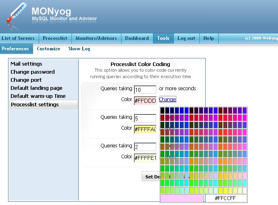Click the MONyog thermometer logo icon
Viewport: 278px width, 205px height.
click(17, 15)
